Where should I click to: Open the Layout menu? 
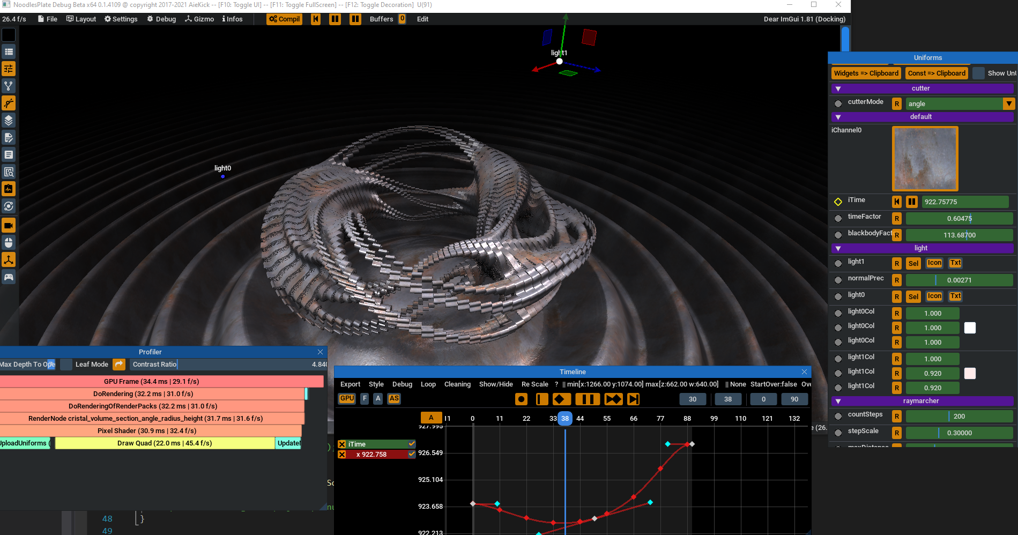pyautogui.click(x=81, y=19)
